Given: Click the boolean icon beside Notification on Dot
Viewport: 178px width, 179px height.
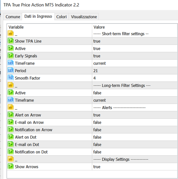Looking at the screenshot, I should click(x=11, y=152).
